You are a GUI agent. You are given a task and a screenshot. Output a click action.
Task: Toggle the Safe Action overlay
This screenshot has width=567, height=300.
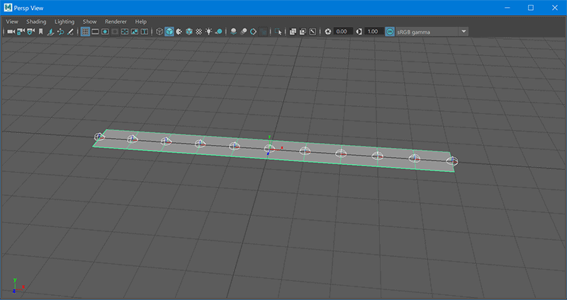(x=135, y=32)
